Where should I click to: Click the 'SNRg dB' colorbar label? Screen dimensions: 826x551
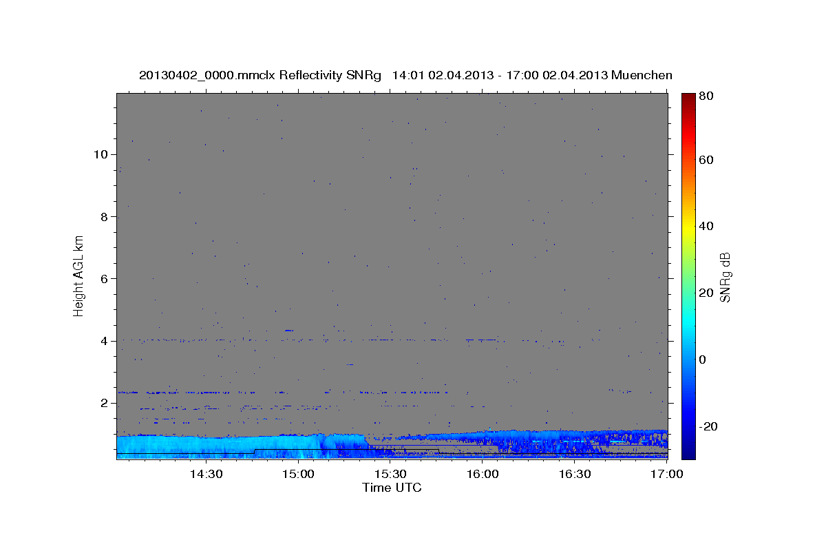click(724, 277)
